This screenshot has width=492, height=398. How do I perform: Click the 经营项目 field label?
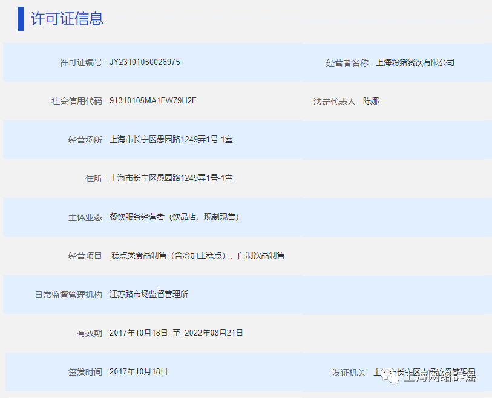click(84, 255)
